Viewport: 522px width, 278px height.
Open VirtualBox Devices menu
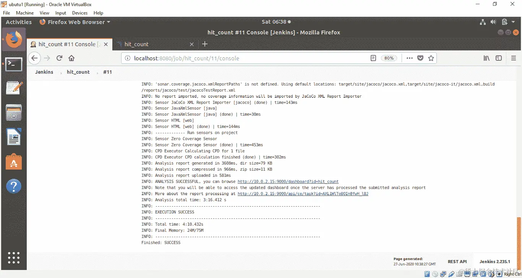pos(80,13)
